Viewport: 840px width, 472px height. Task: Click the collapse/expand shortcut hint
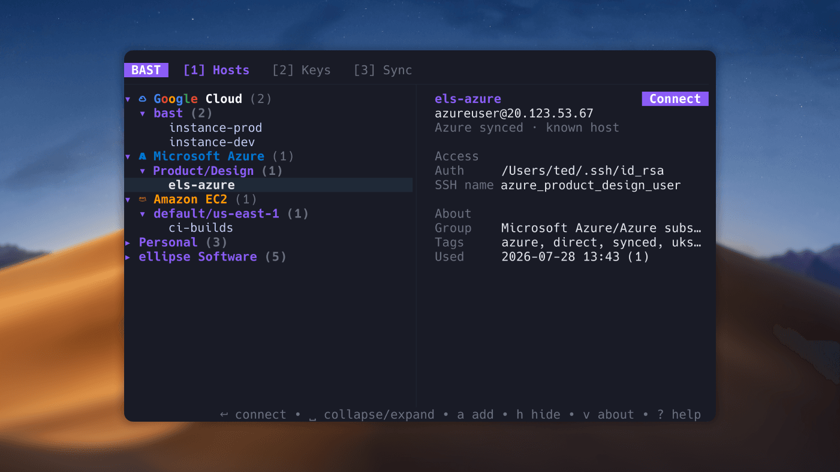(372, 414)
